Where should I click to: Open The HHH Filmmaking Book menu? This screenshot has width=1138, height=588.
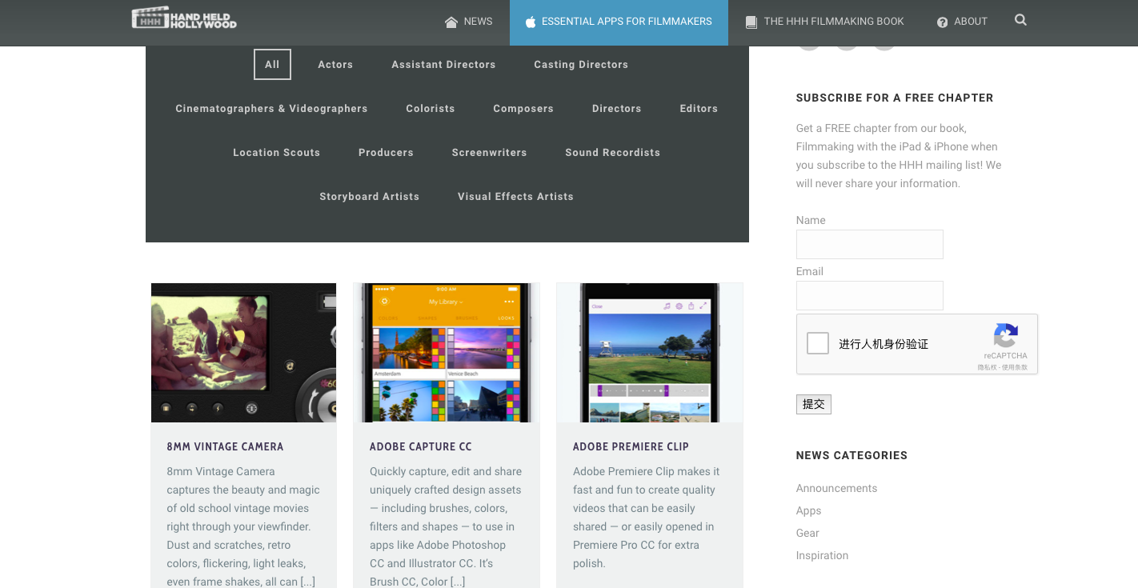pos(825,22)
